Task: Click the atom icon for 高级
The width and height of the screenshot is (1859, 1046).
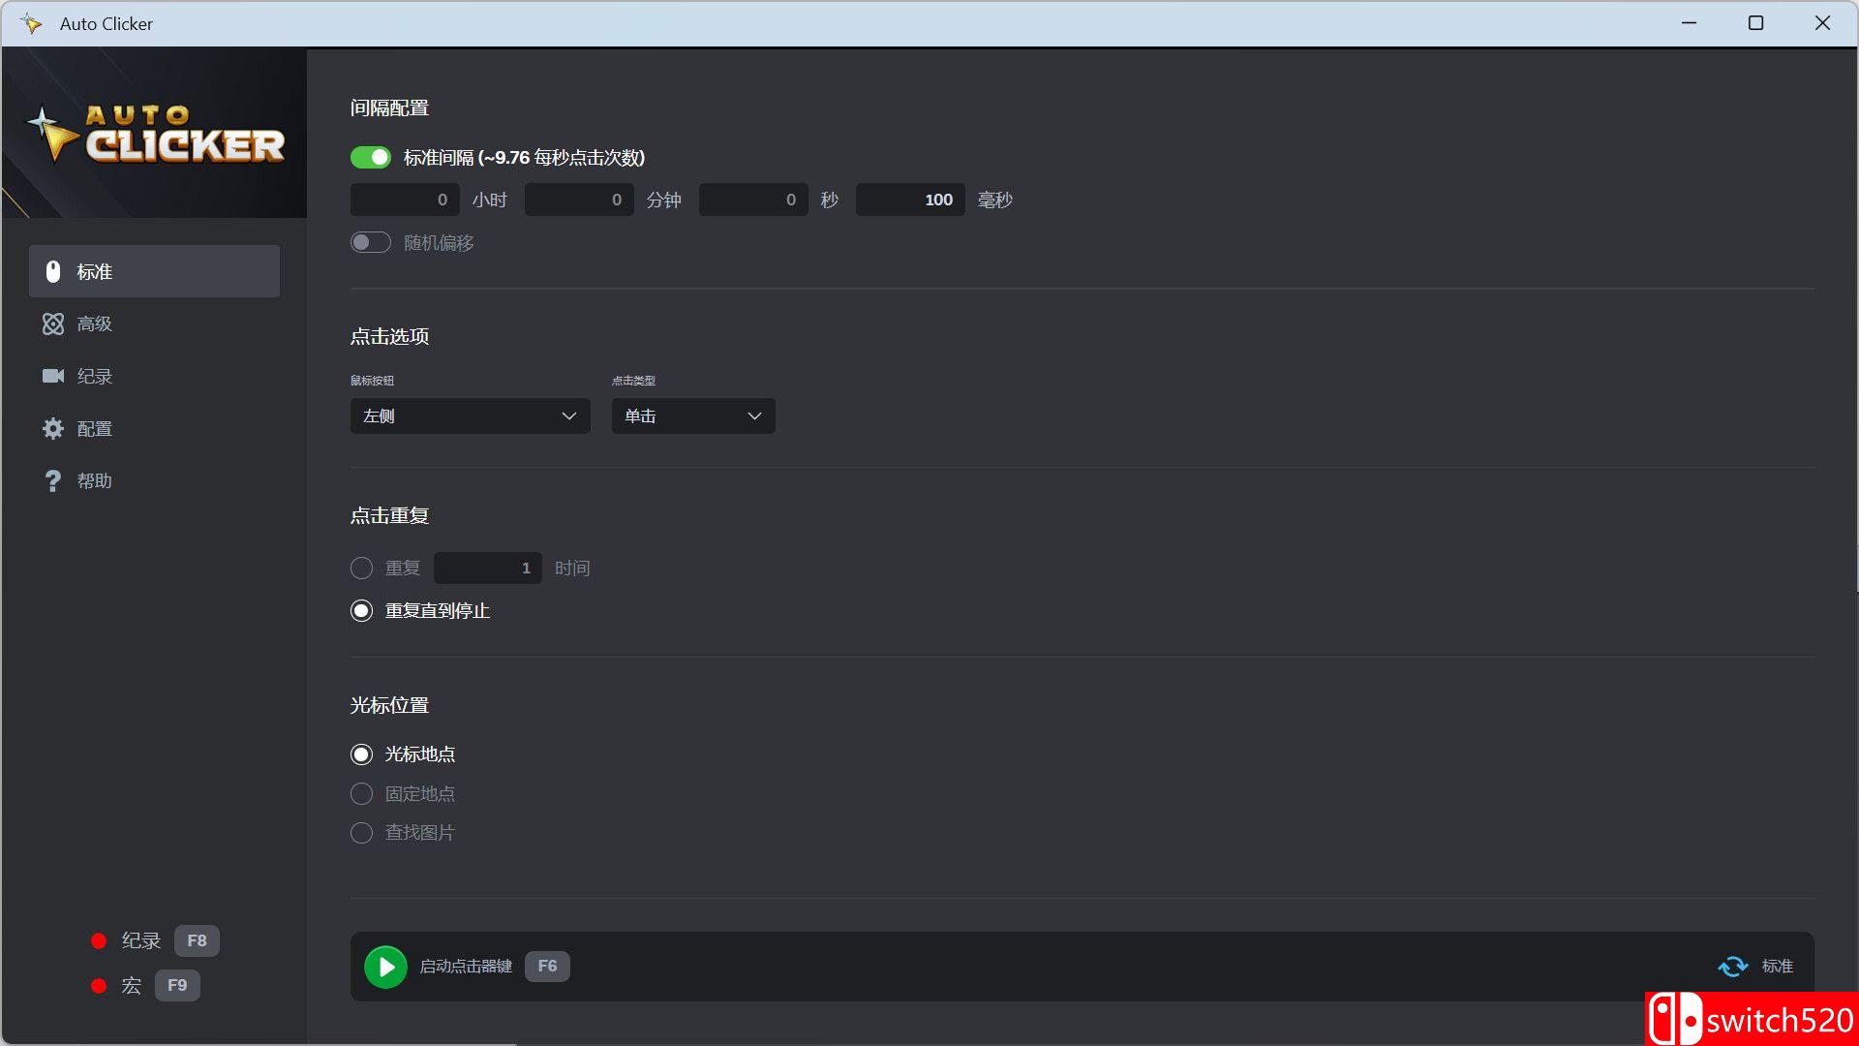Action: click(53, 324)
